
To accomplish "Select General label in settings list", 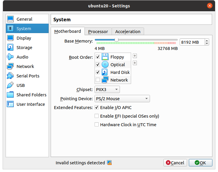I will (x=24, y=19).
